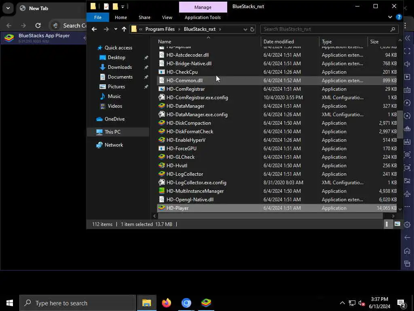Toggle the airplane icon in BlueStacks sidebar

[407, 194]
